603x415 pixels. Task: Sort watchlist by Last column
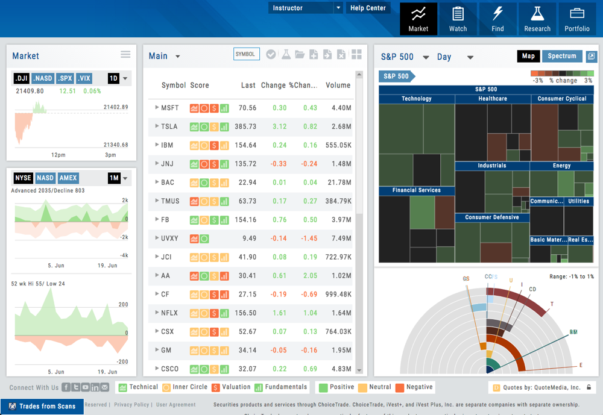pos(248,86)
